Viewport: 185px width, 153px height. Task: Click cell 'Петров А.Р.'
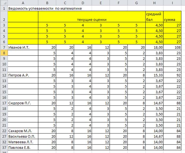(23, 75)
